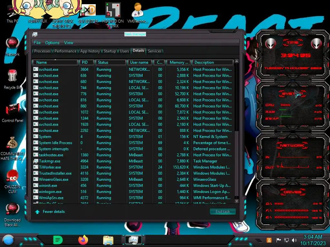Click the scrollbar up arrow
The image size is (330, 247).
237,61
